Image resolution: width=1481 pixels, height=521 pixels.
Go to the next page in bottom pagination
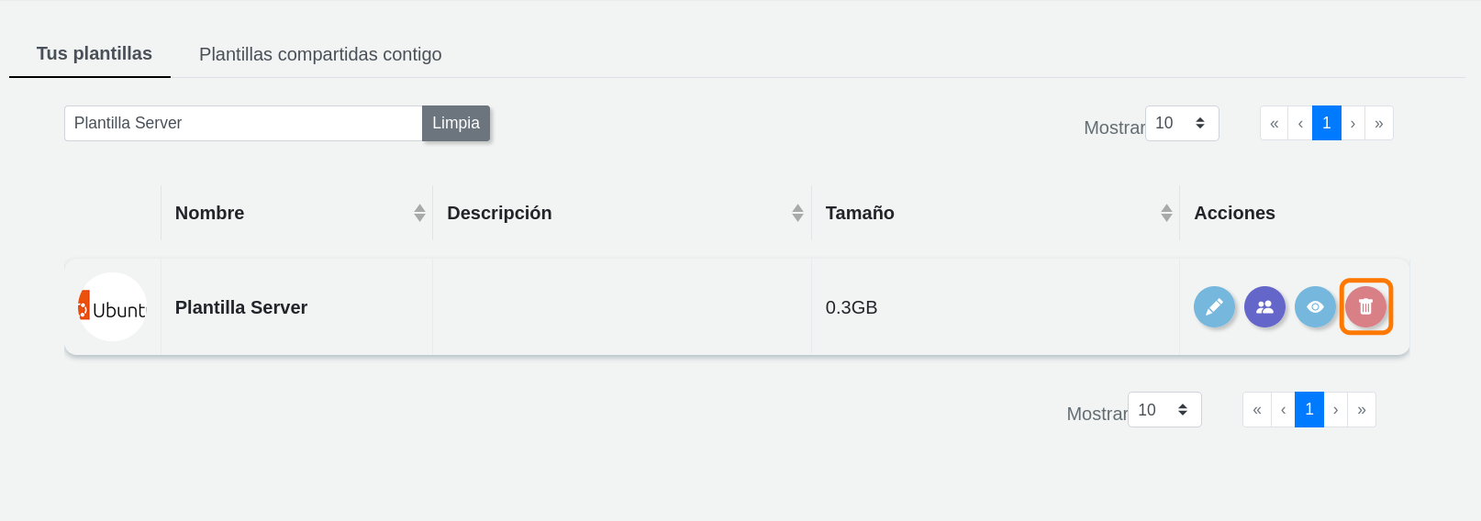(x=1335, y=410)
